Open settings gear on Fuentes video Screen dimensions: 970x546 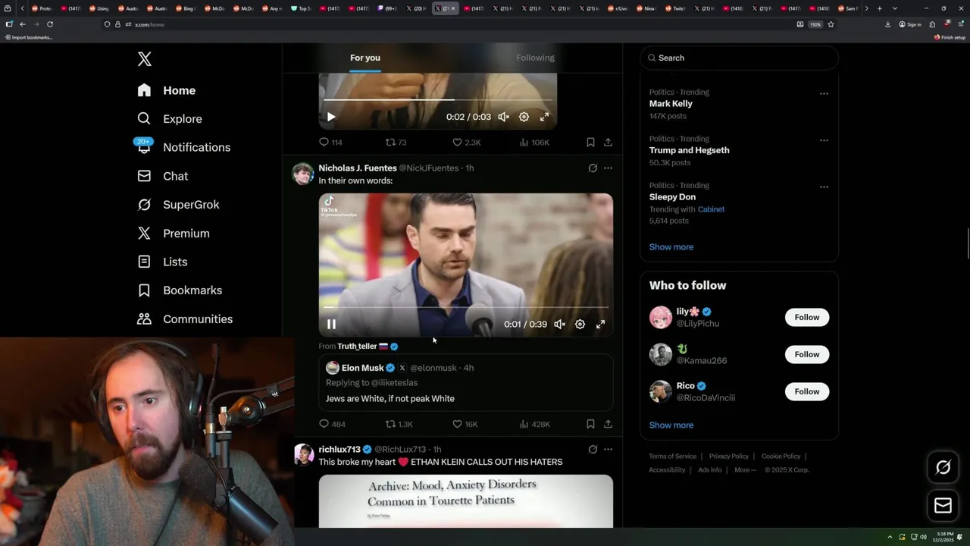[580, 324]
